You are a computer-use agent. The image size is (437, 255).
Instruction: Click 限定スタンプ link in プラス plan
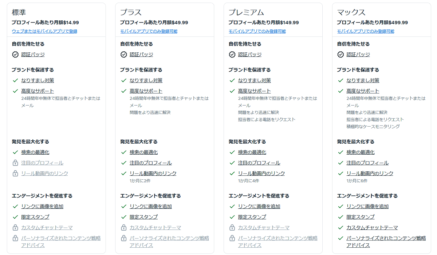pos(143,217)
